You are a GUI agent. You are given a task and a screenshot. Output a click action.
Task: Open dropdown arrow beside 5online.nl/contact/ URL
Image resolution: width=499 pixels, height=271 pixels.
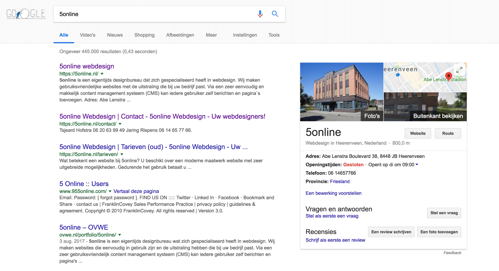tap(120, 124)
